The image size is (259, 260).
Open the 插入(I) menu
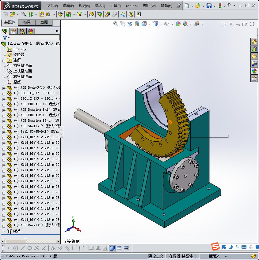100,6
